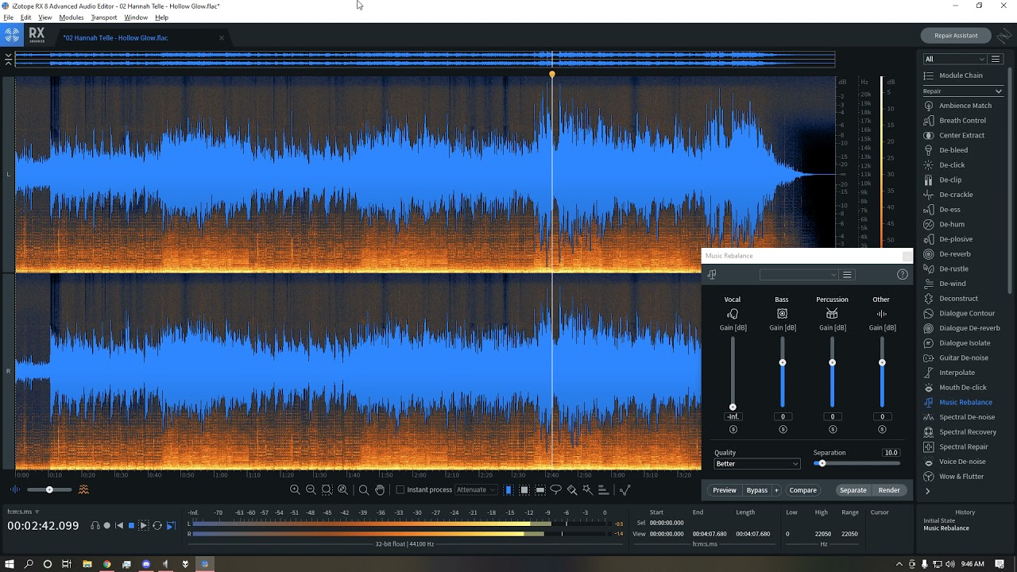Image resolution: width=1017 pixels, height=572 pixels.
Task: Open the De-wind module
Action: coord(945,284)
